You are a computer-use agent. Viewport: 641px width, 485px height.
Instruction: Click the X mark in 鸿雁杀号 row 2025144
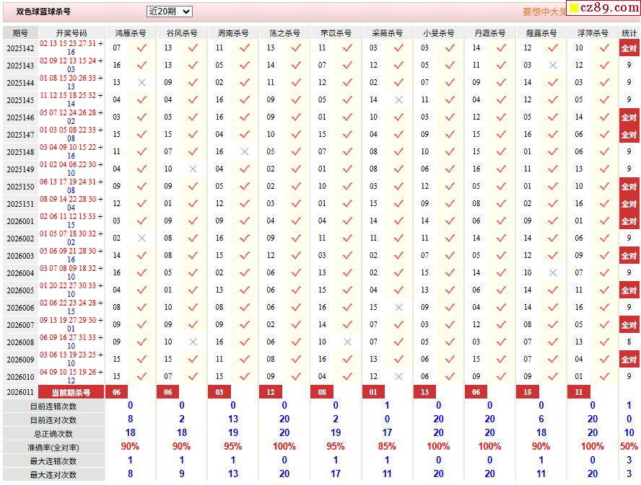141,83
